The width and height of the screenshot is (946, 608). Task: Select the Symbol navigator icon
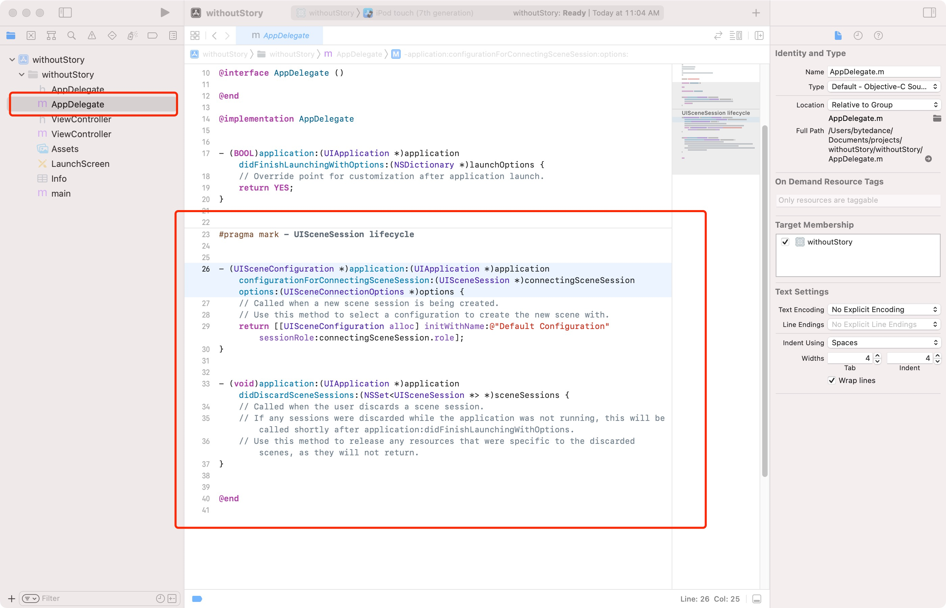[x=51, y=35]
